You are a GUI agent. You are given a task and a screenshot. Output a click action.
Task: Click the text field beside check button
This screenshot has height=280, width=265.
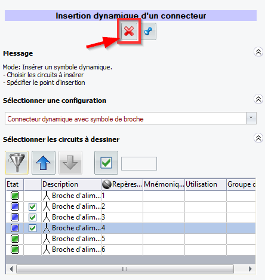pyautogui.click(x=139, y=164)
